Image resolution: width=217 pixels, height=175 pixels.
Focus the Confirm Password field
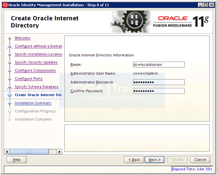pyautogui.click(x=159, y=91)
